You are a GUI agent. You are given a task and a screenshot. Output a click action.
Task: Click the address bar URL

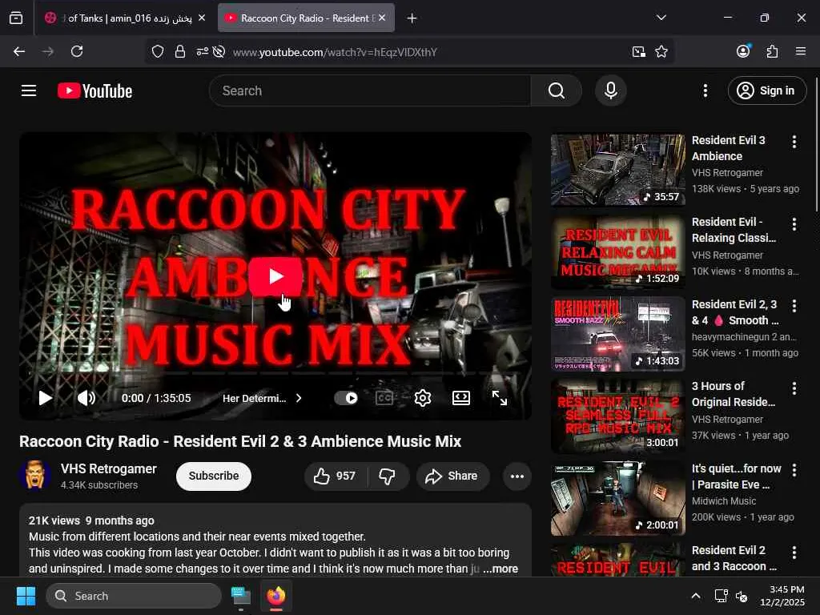[x=335, y=52]
